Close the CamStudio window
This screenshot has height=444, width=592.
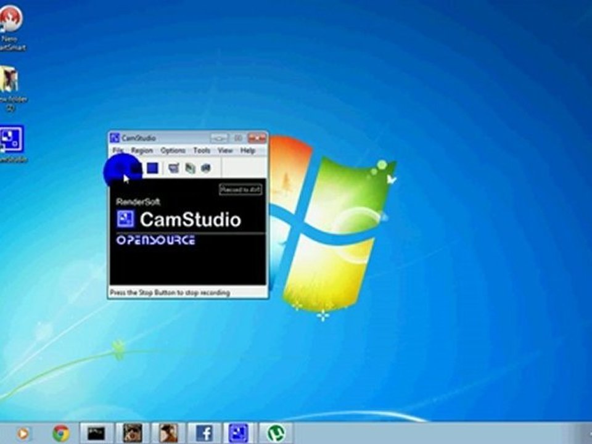pyautogui.click(x=257, y=138)
